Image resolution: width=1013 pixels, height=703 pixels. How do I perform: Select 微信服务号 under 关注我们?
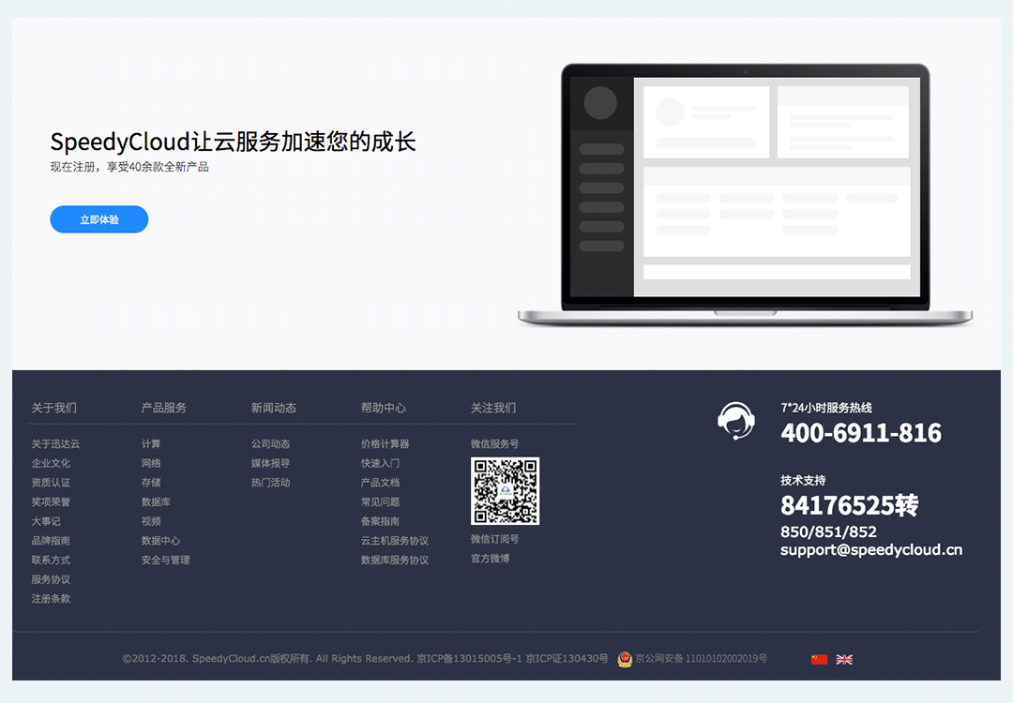(x=495, y=444)
